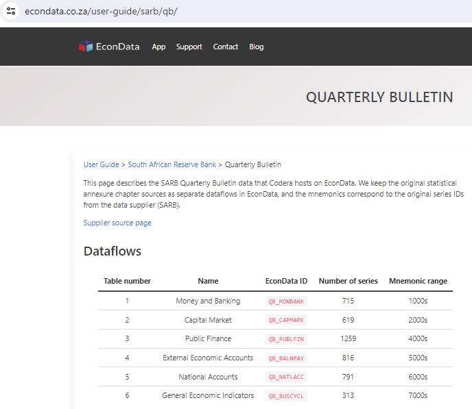Screen dimensions: 472x409
Task: Click table number 4 cell
Action: click(127, 358)
